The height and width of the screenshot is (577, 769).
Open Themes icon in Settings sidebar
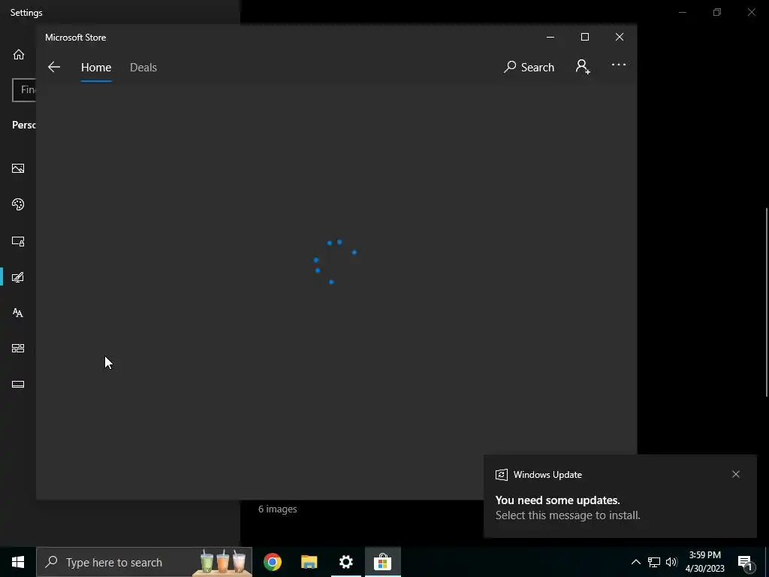click(x=18, y=277)
